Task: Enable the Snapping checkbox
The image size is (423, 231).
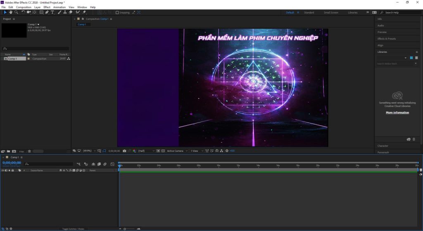Action: (x=117, y=12)
